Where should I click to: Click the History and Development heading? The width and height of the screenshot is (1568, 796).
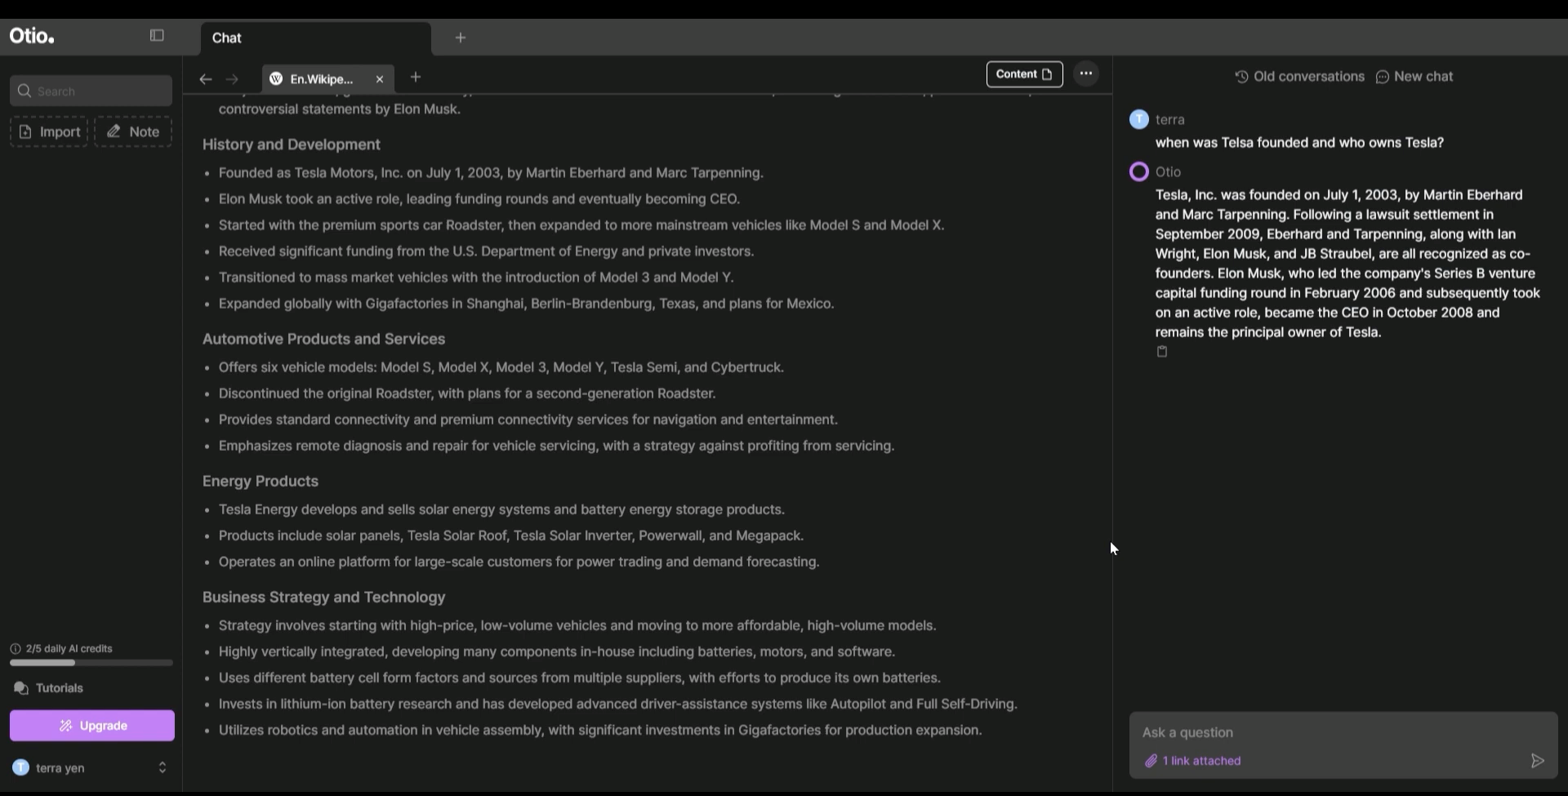(292, 145)
